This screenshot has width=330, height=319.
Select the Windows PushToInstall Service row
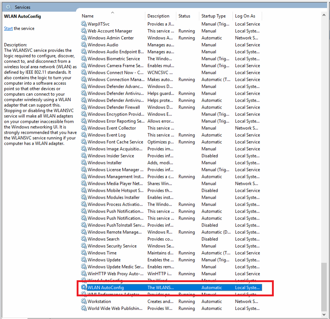coord(171,225)
